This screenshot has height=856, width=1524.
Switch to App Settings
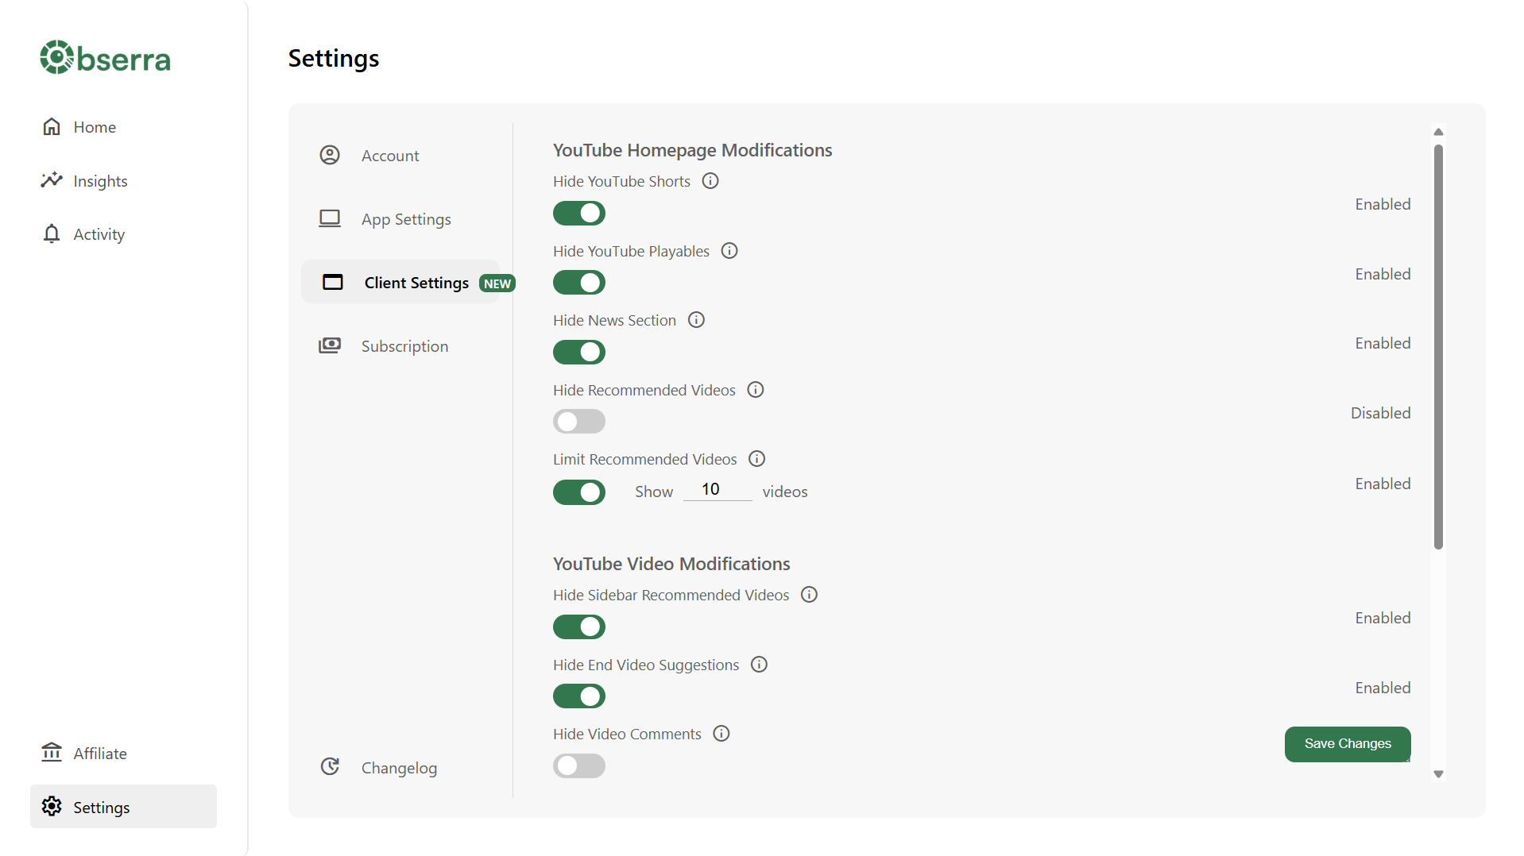[x=405, y=218]
